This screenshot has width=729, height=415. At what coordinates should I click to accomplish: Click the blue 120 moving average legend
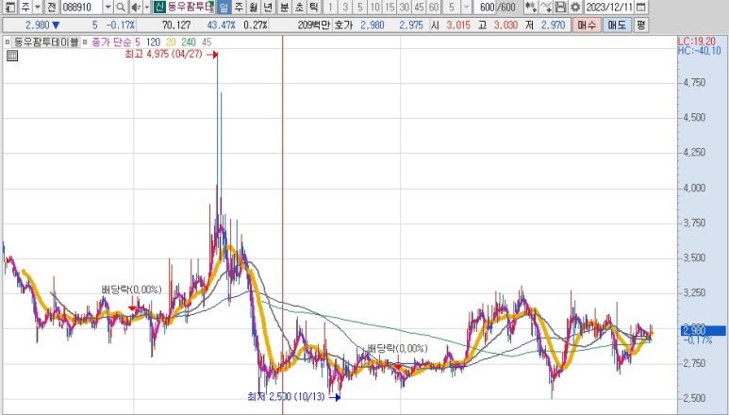click(x=153, y=42)
